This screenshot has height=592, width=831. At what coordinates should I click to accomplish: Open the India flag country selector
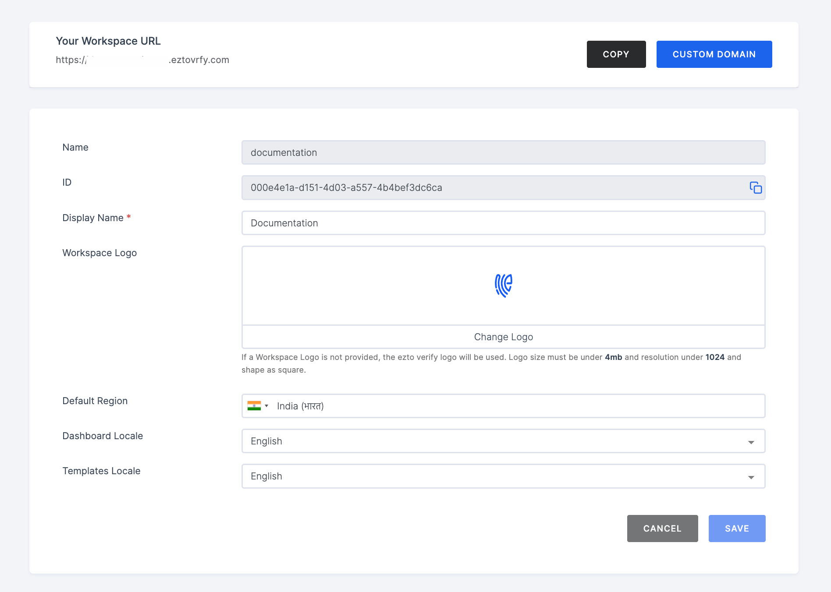point(258,406)
